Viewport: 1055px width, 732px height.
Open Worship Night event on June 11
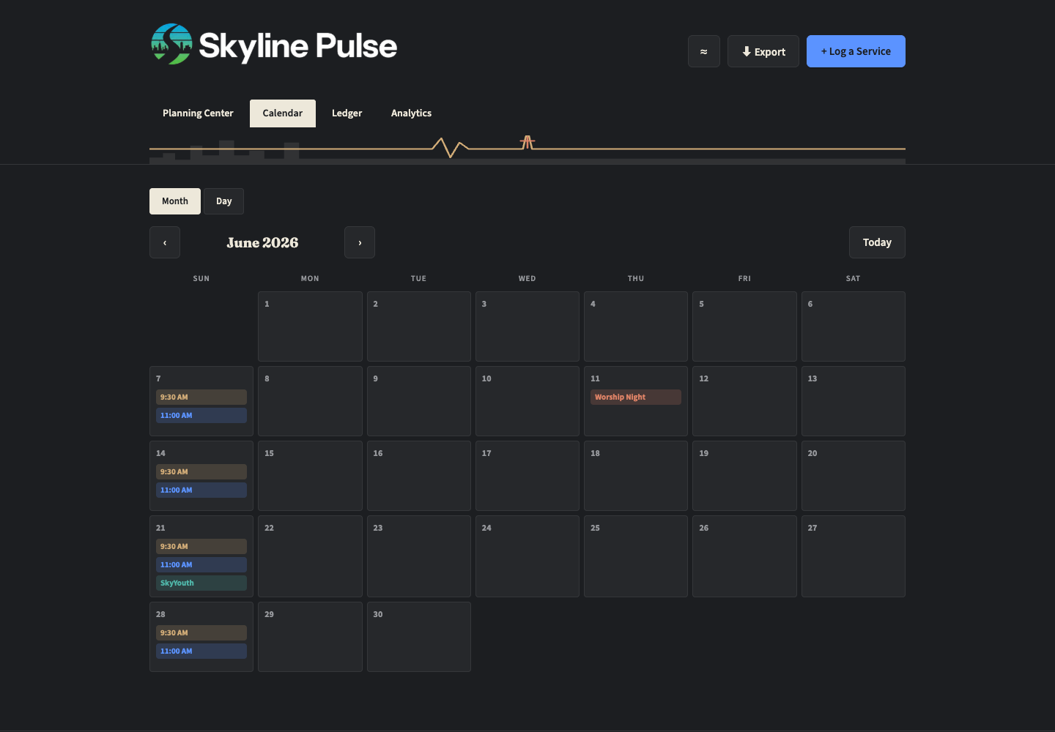tap(636, 397)
